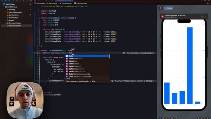The height and width of the screenshot is (119, 211).
Task: Click the 'struct DailyViews: Identifiable' line
Action: pos(59,18)
